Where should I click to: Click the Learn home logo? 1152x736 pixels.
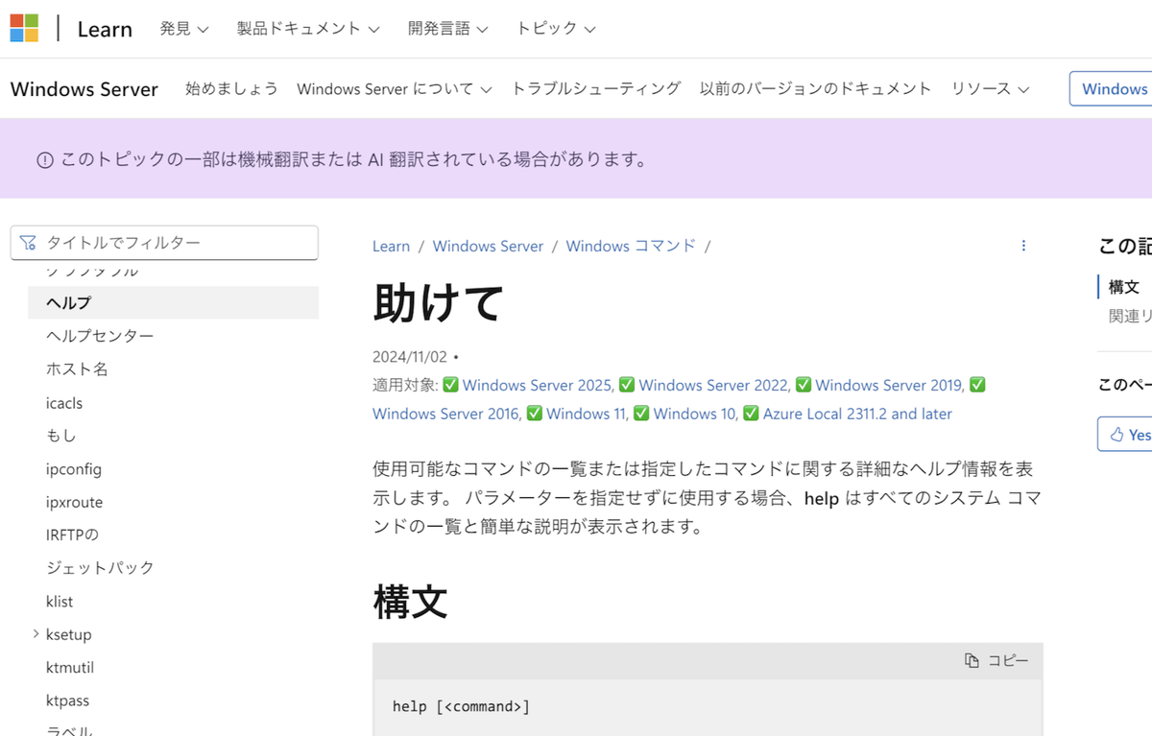coord(105,29)
